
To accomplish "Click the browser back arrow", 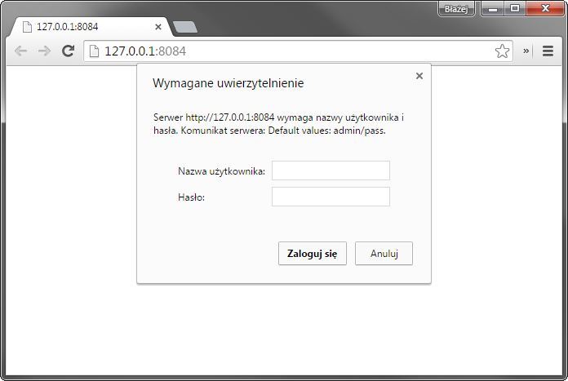I will 20,51.
